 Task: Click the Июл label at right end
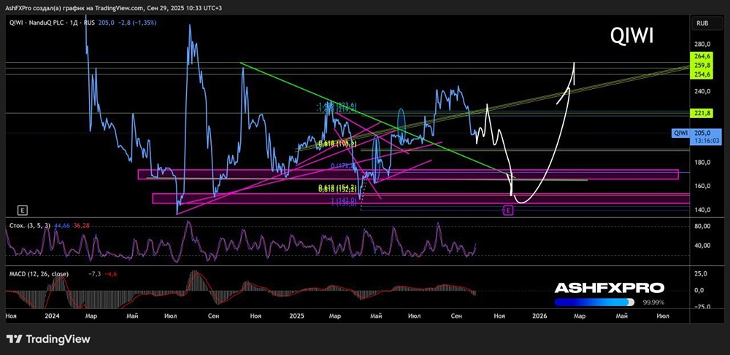(663, 316)
